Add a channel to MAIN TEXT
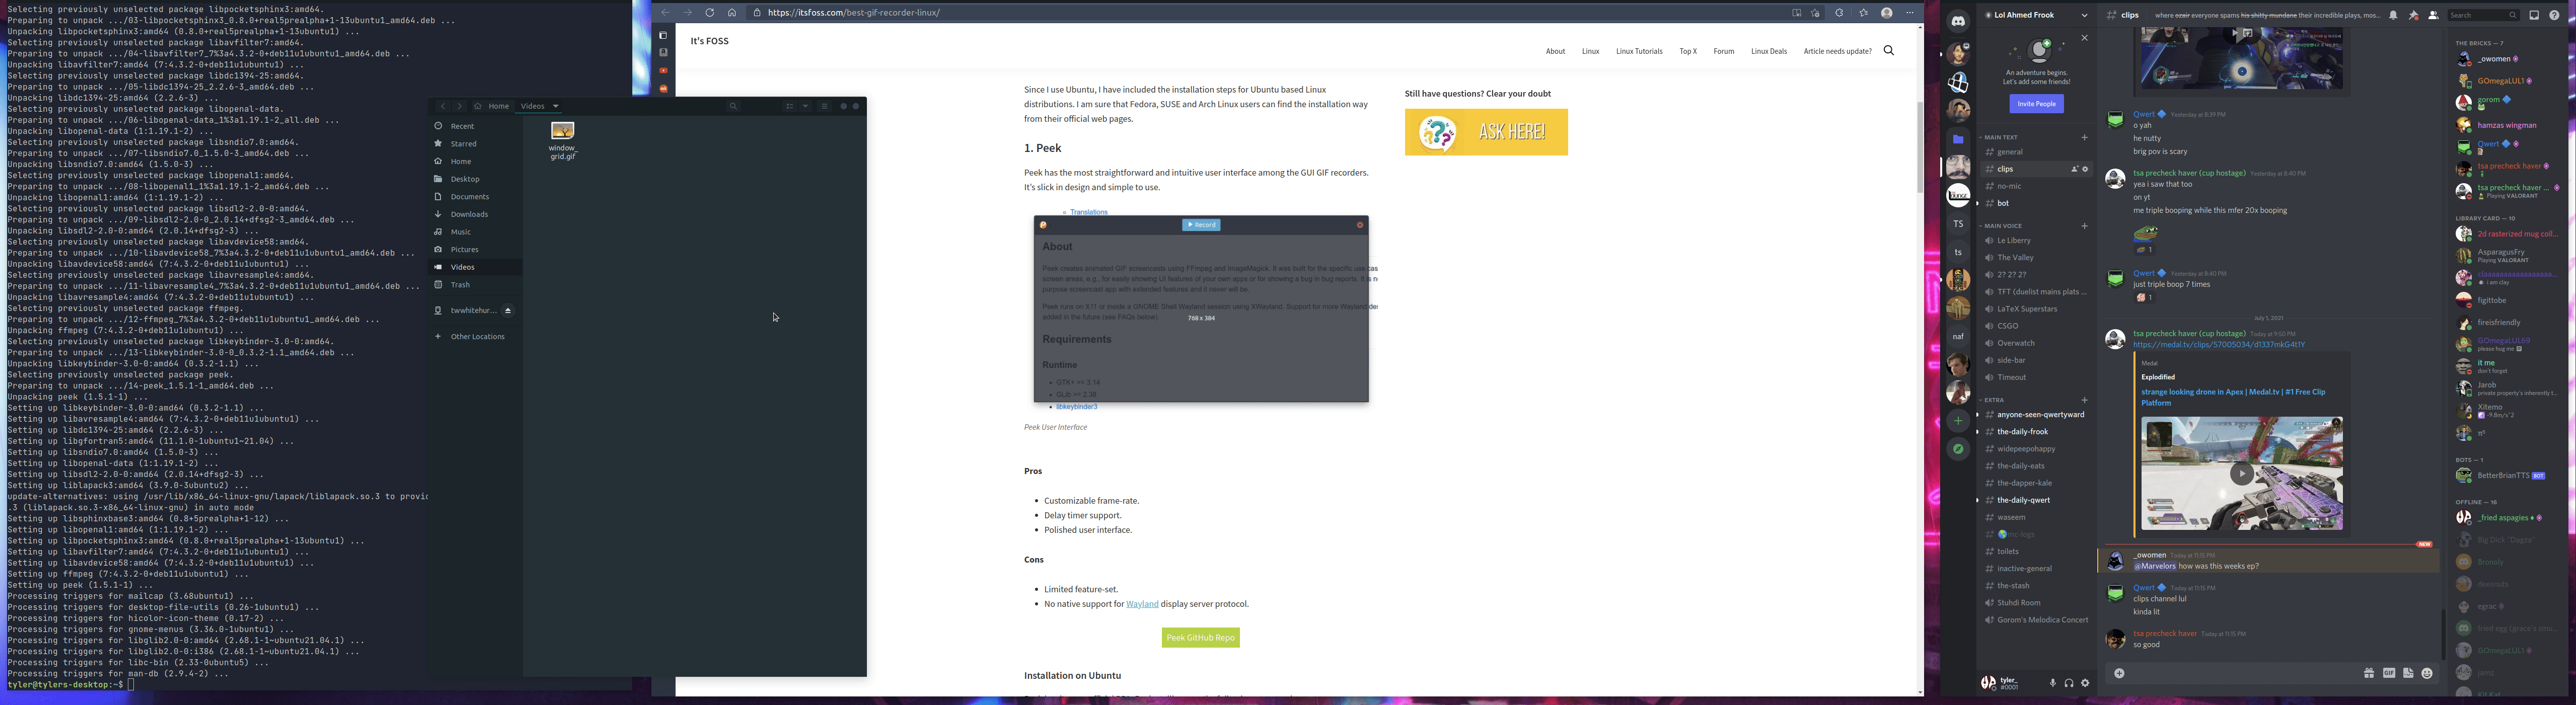The height and width of the screenshot is (705, 2576). [2085, 137]
